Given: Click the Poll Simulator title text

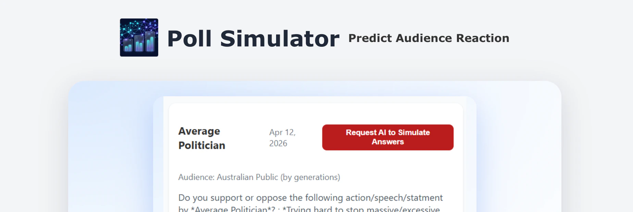Looking at the screenshot, I should 253,38.
